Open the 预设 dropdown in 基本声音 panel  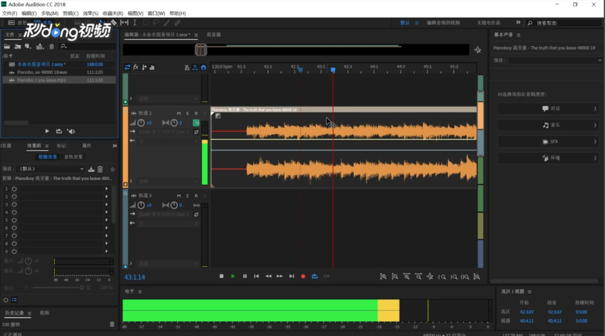[556, 60]
